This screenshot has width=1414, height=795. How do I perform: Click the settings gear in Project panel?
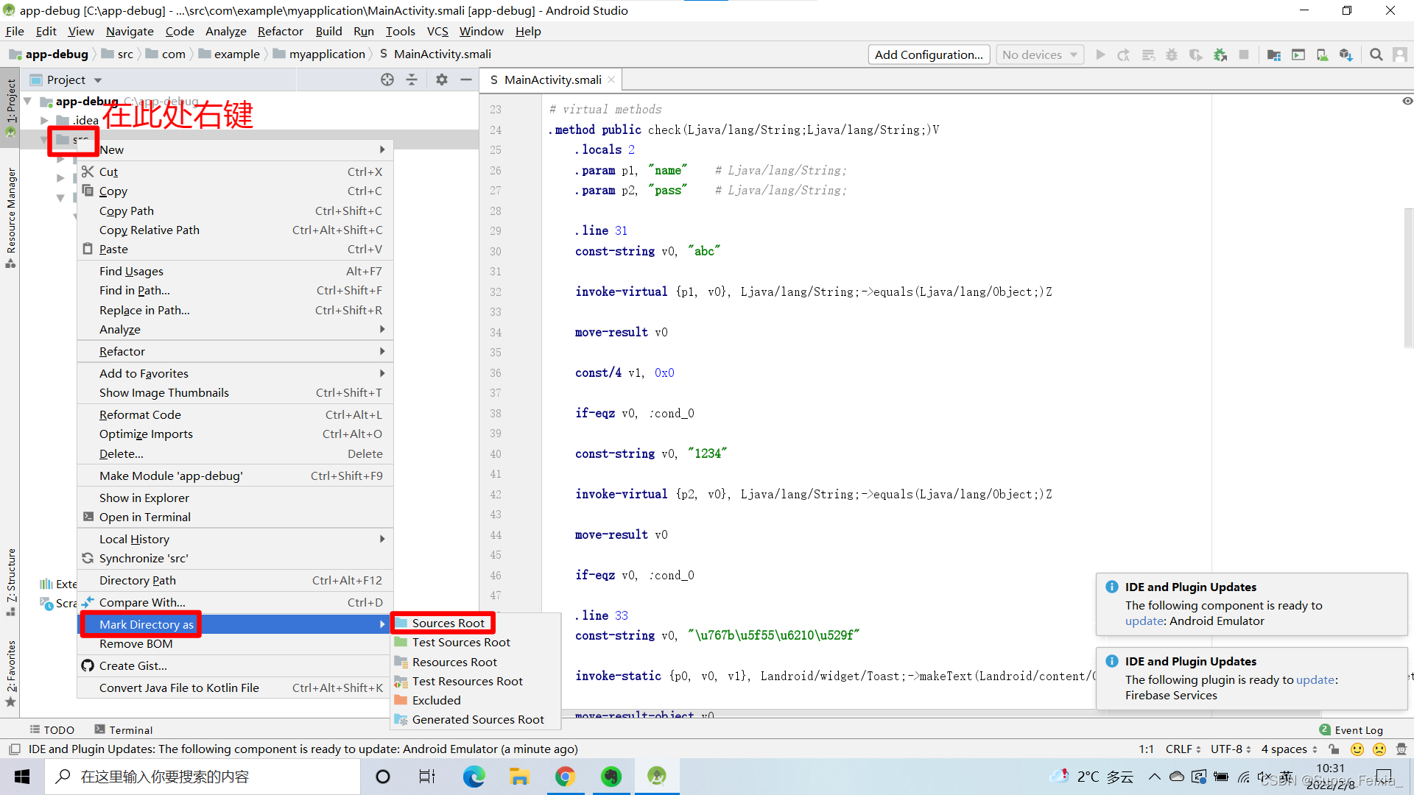click(x=441, y=79)
